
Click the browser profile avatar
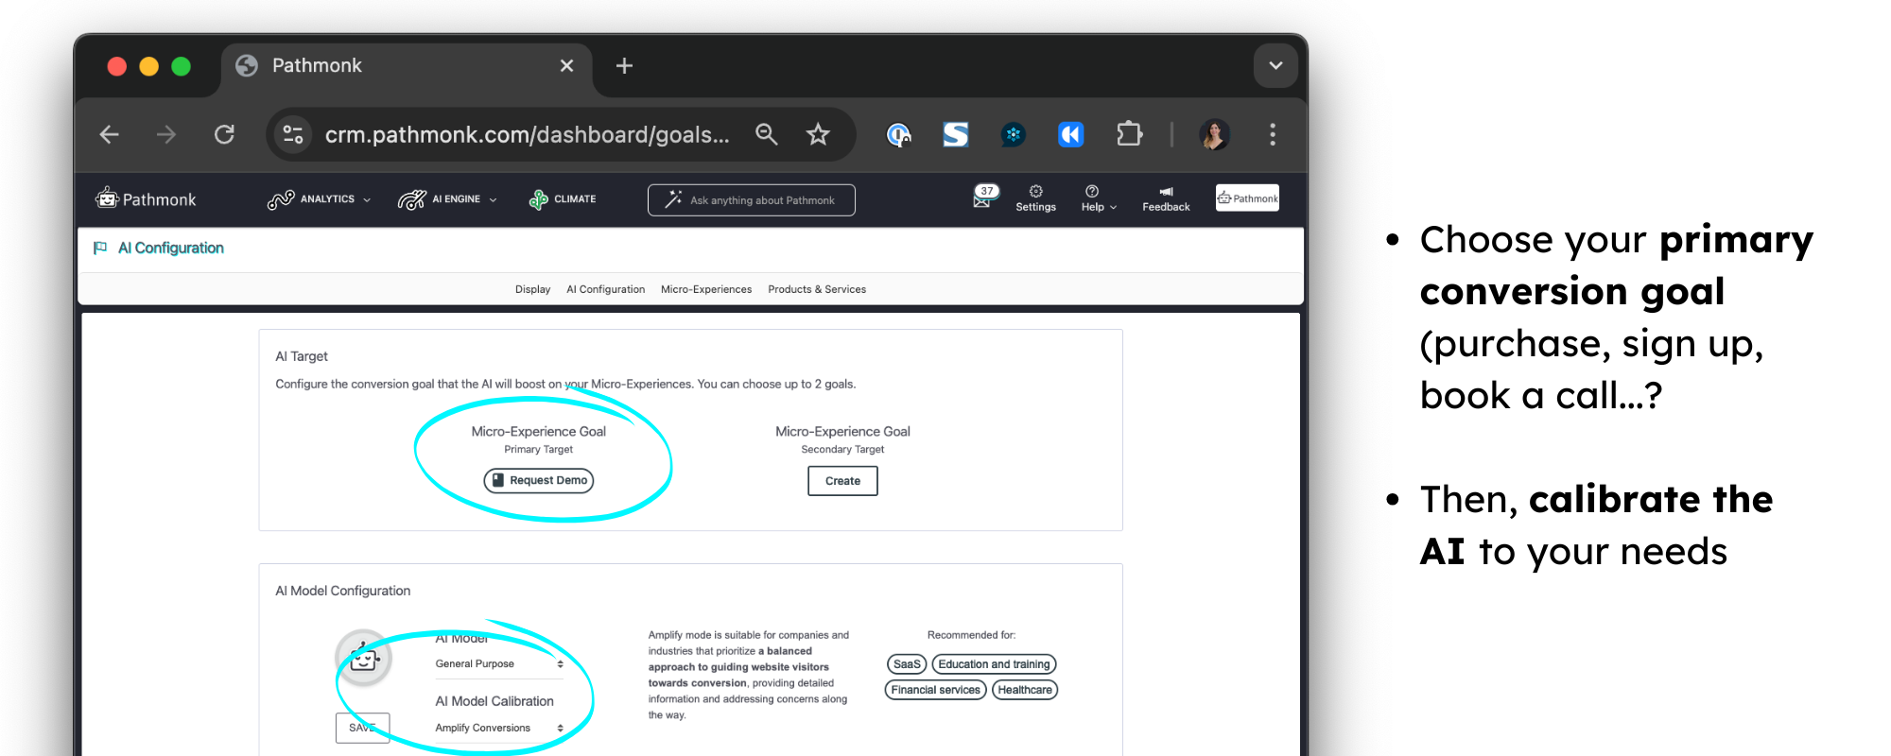[x=1214, y=135]
